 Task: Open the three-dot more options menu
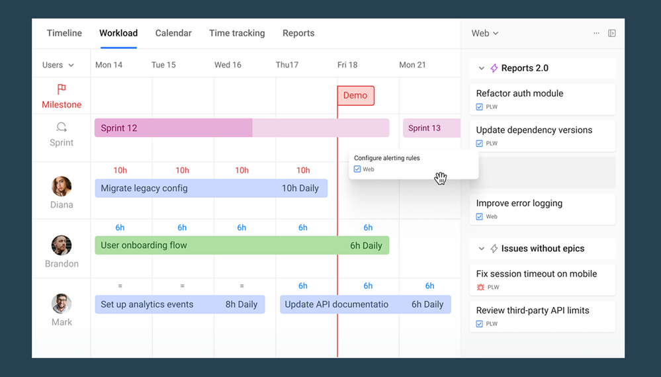(x=596, y=33)
